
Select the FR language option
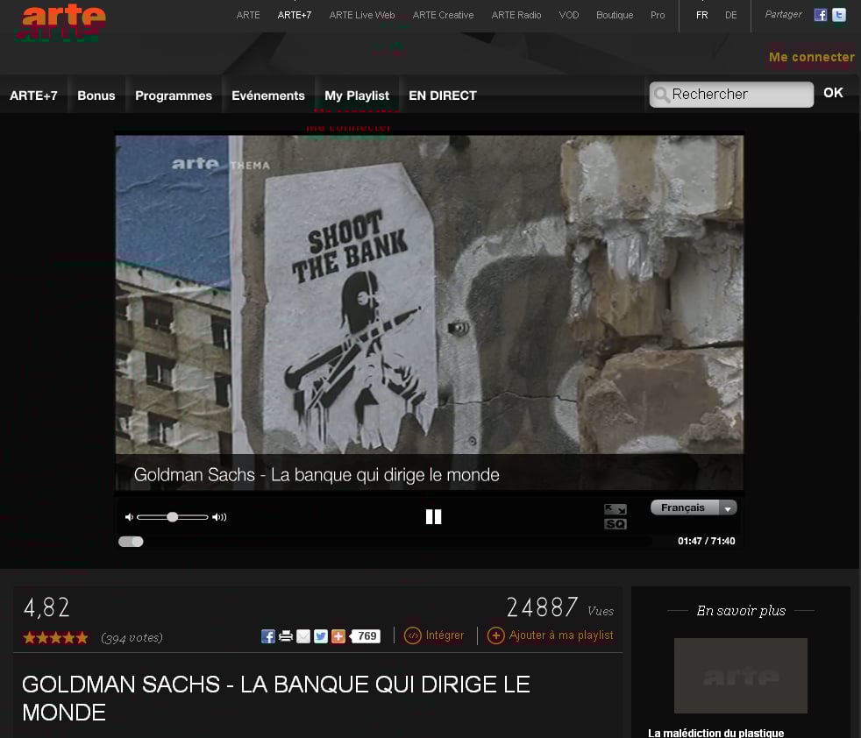[x=701, y=15]
